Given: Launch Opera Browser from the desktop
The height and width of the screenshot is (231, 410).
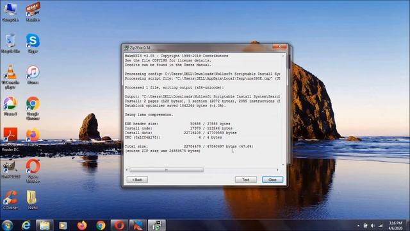Looking at the screenshot, I should pyautogui.click(x=33, y=171).
